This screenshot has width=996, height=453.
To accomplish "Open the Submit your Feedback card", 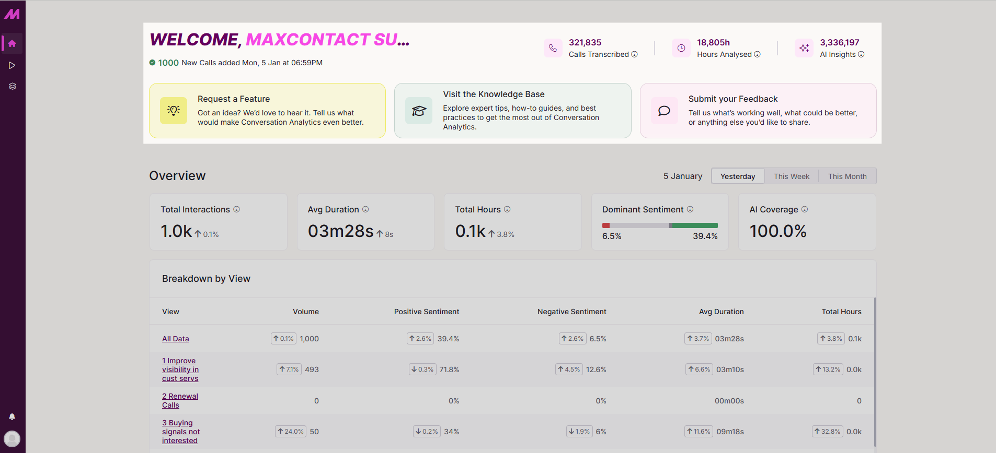I will [758, 111].
